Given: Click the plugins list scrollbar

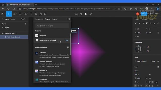Looking at the screenshot, I should [x=70, y=44].
